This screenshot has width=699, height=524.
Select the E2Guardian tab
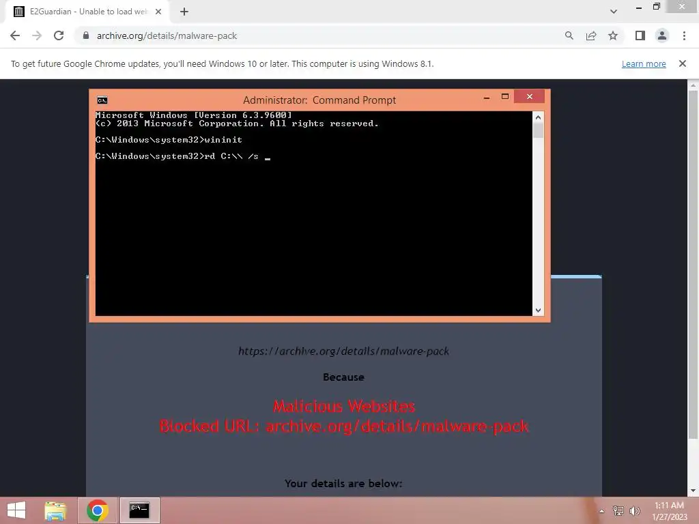tap(87, 12)
